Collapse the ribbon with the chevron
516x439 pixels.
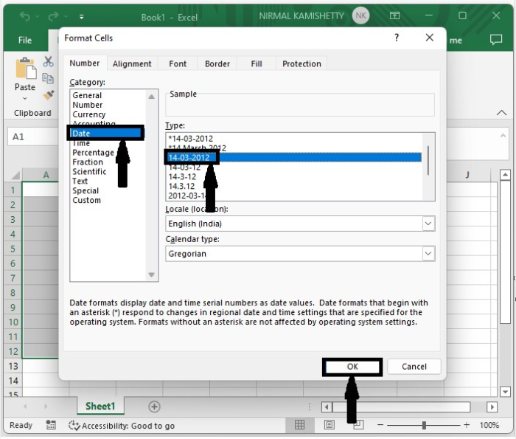[x=501, y=113]
